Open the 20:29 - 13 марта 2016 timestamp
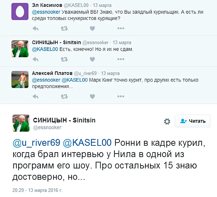The height and width of the screenshot is (197, 217). click(37, 190)
